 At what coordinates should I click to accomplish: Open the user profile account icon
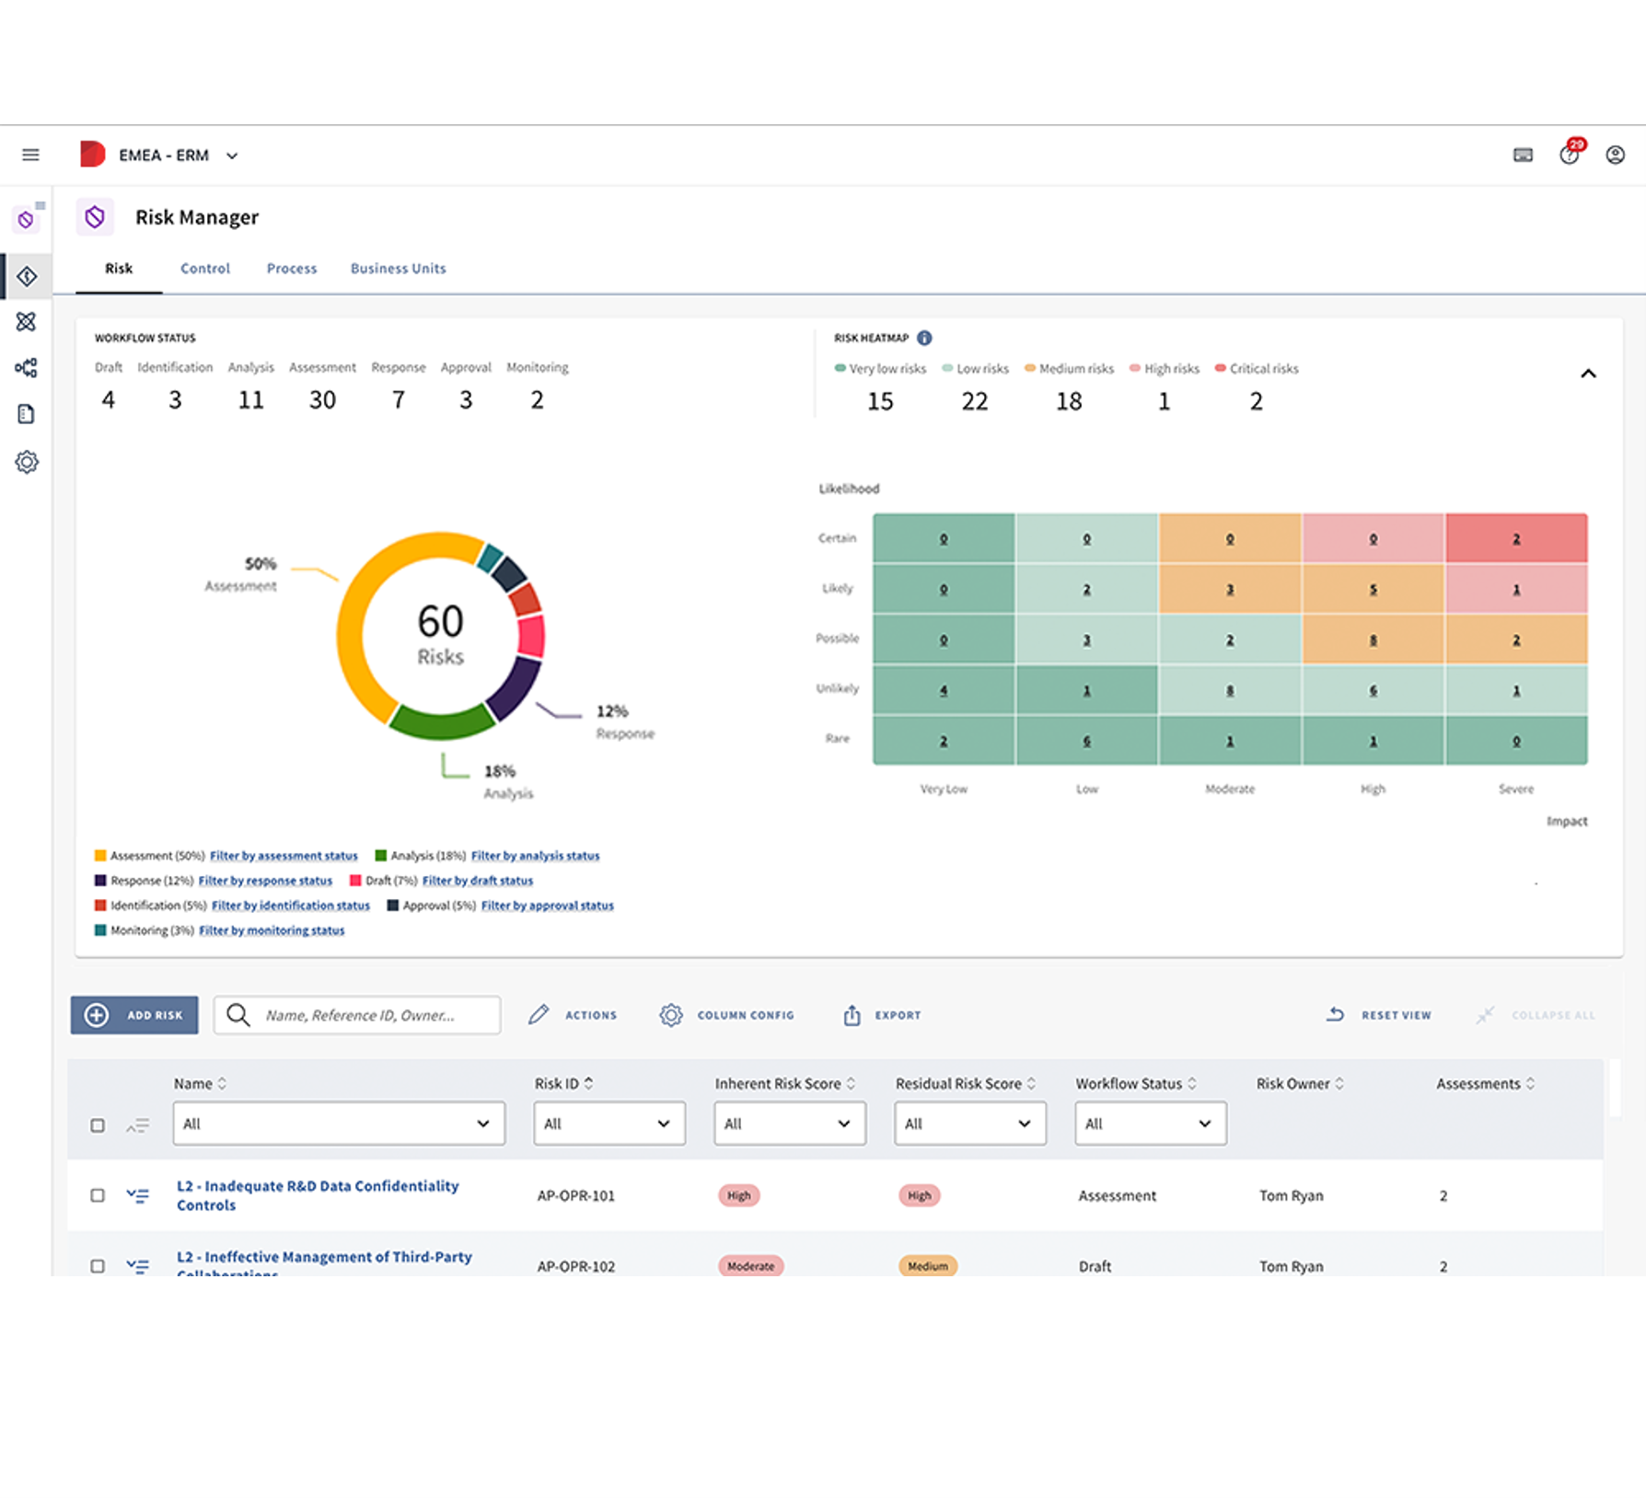pyautogui.click(x=1615, y=155)
